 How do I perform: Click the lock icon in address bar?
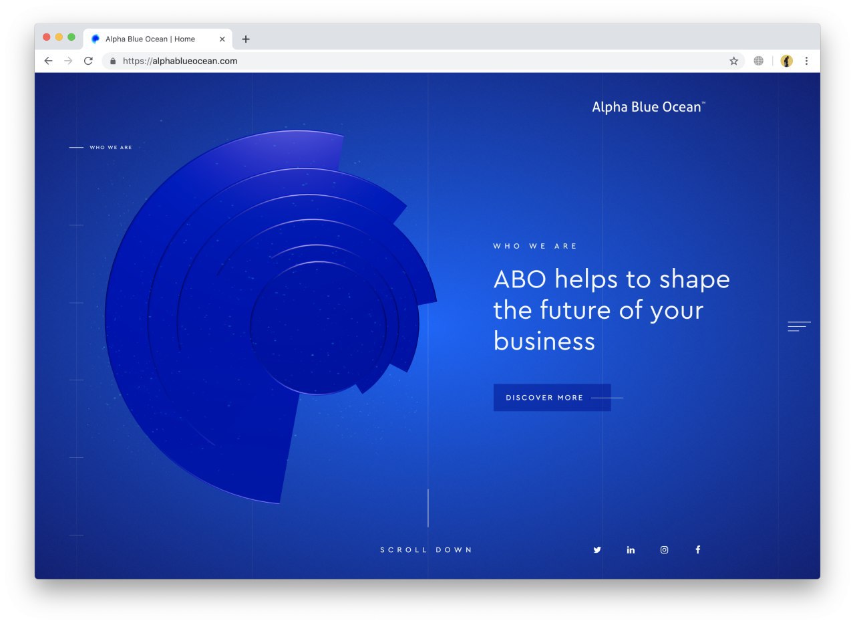pos(113,61)
